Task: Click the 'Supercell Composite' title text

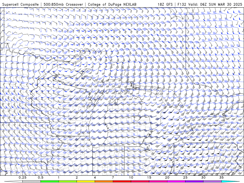Action: click(x=20, y=5)
